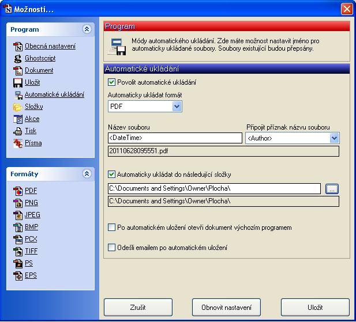This screenshot has height=322, width=356.
Task: Collapse the Formáty sidebar panel
Action: click(87, 174)
